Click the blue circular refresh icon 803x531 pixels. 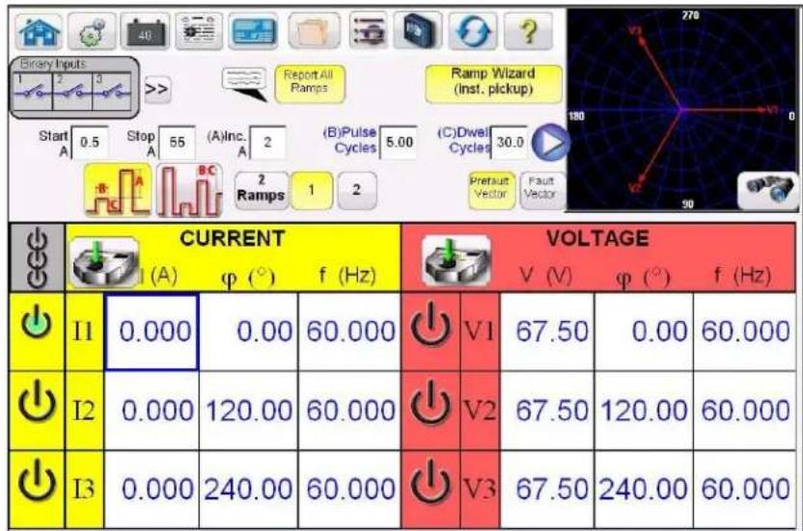[x=473, y=32]
